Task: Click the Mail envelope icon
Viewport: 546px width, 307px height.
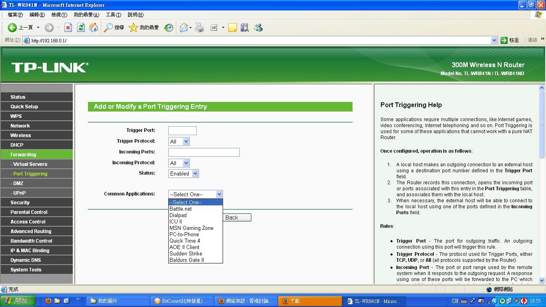Action: click(x=184, y=28)
